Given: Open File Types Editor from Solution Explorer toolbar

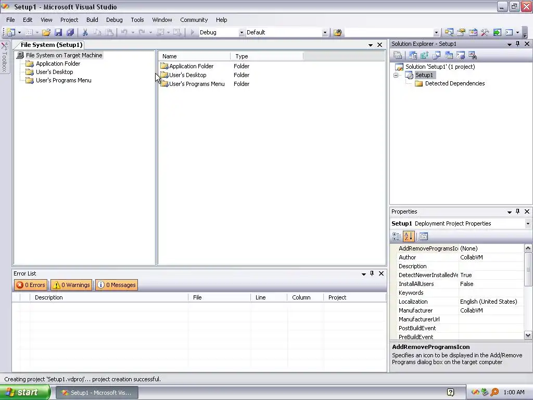Looking at the screenshot, I should pyautogui.click(x=437, y=55).
